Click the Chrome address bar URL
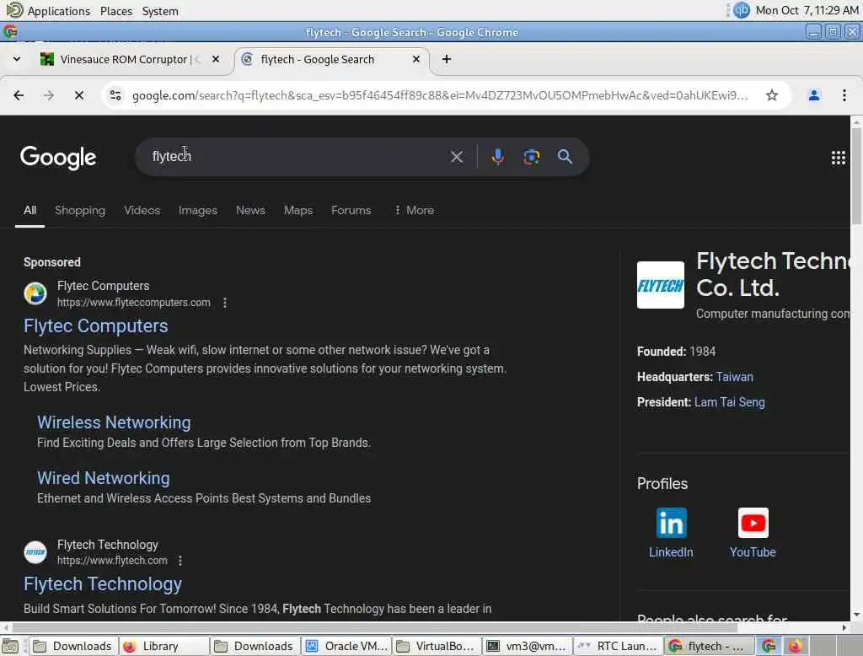 coord(440,95)
